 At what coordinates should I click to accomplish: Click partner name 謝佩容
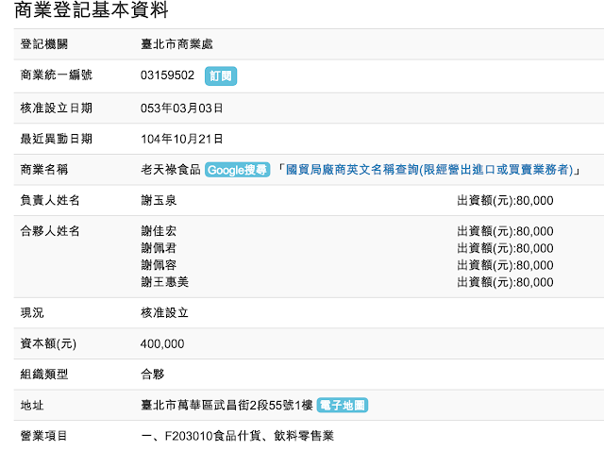pos(159,265)
